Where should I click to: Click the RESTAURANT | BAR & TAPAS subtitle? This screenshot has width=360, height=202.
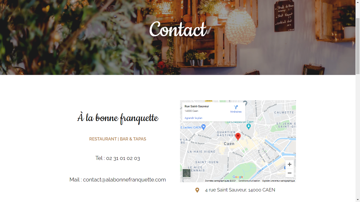click(x=118, y=139)
